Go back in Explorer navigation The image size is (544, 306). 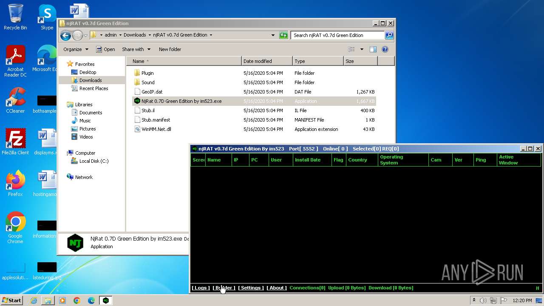coord(65,35)
